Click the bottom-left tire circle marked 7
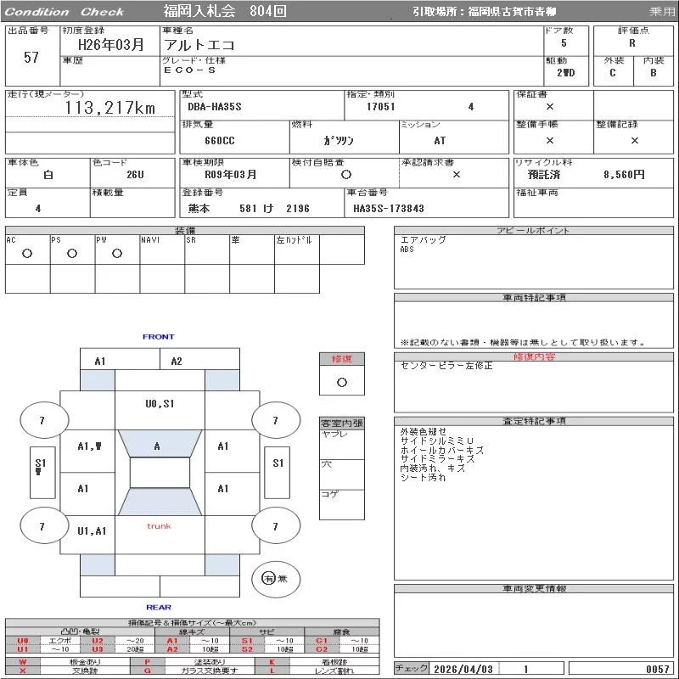This screenshot has height=679, width=679. click(x=42, y=526)
